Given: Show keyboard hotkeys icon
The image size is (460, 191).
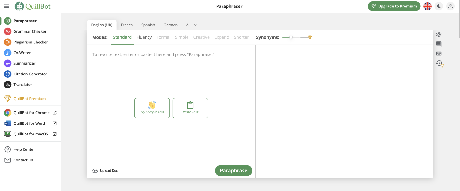Looking at the screenshot, I should 439,54.
